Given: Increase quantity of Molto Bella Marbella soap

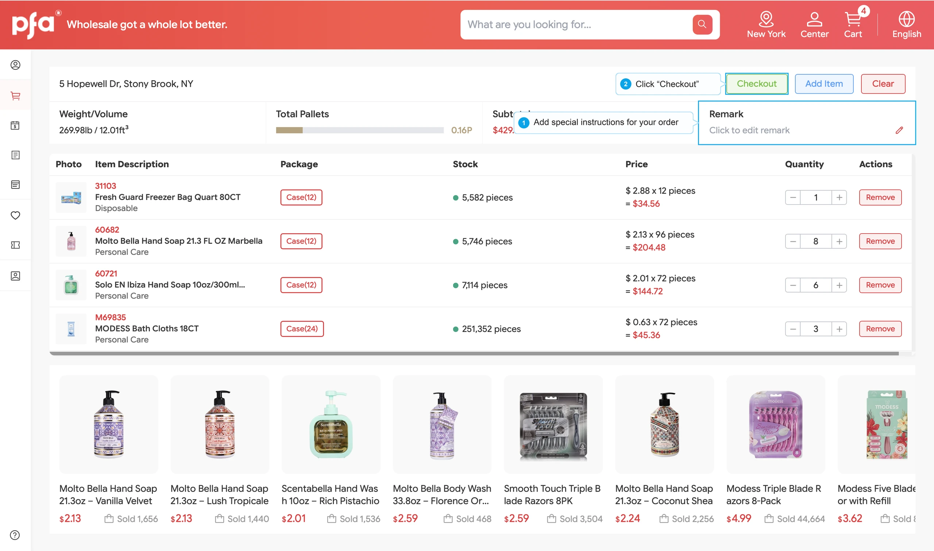Looking at the screenshot, I should [839, 241].
